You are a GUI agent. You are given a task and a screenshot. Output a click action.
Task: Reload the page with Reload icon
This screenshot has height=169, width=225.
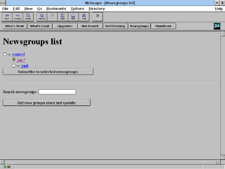[x=42, y=17]
